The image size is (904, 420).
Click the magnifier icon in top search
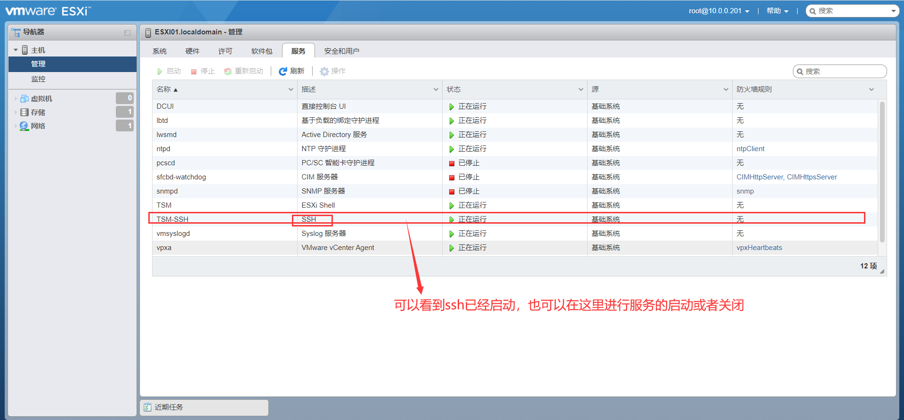tap(813, 11)
